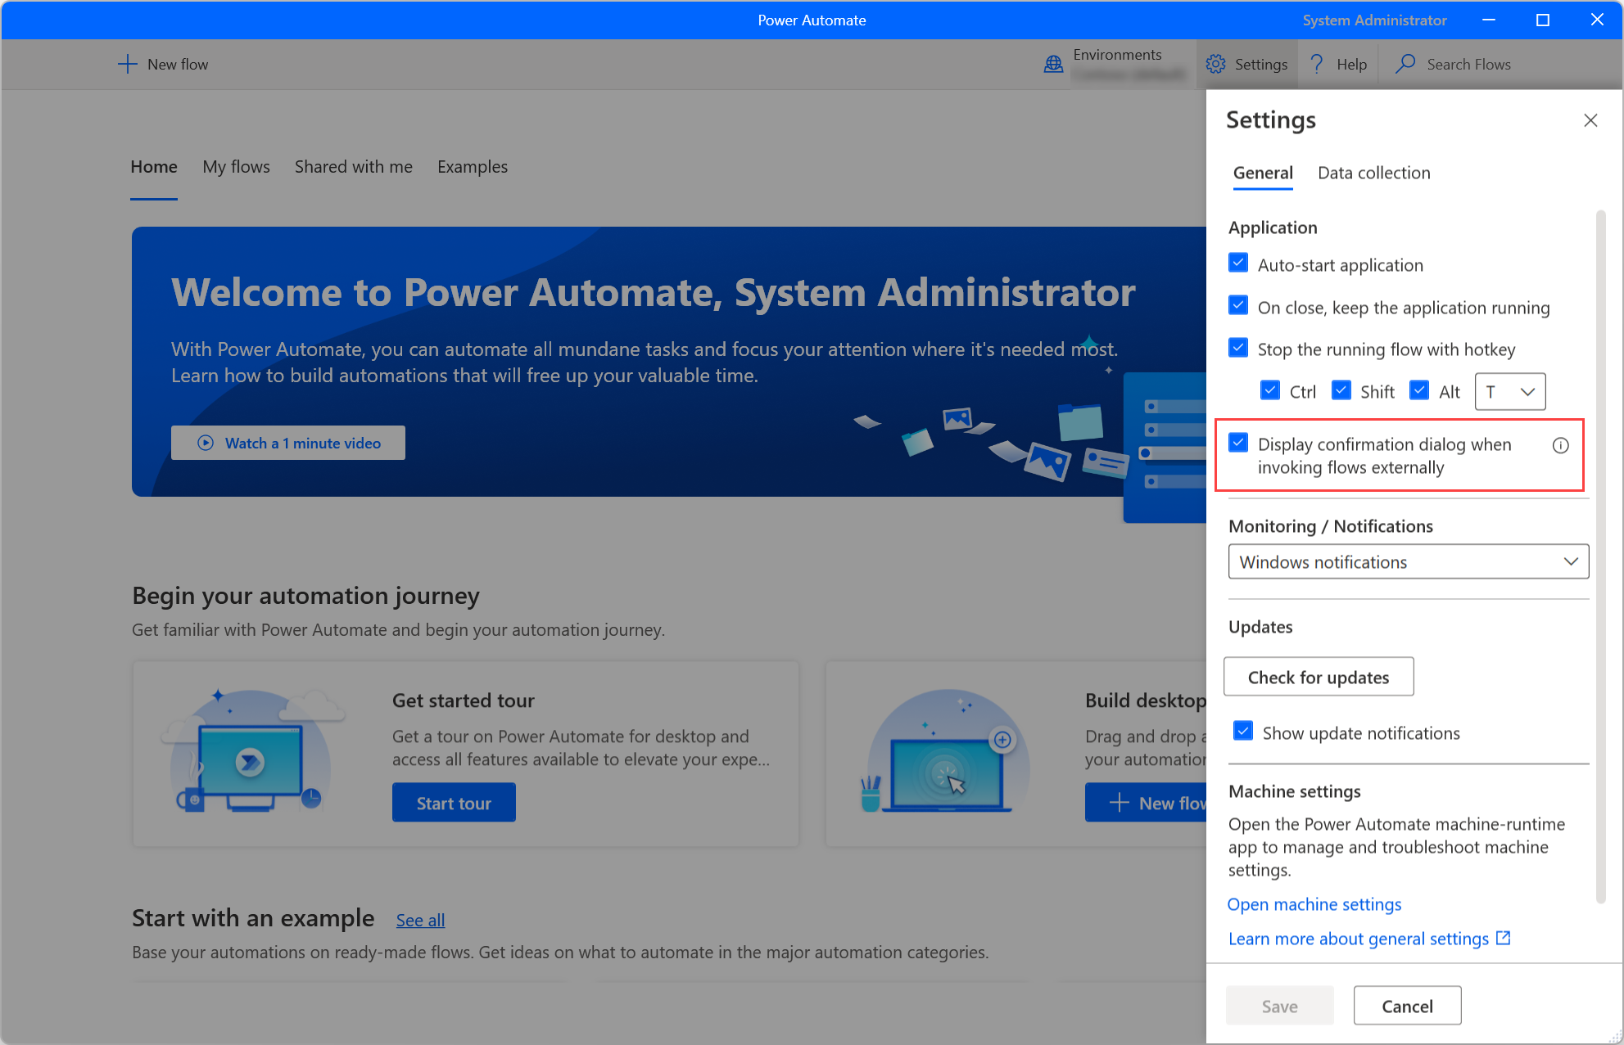Viewport: 1624px width, 1045px height.
Task: Click the Settings gear icon
Action: [x=1217, y=65]
